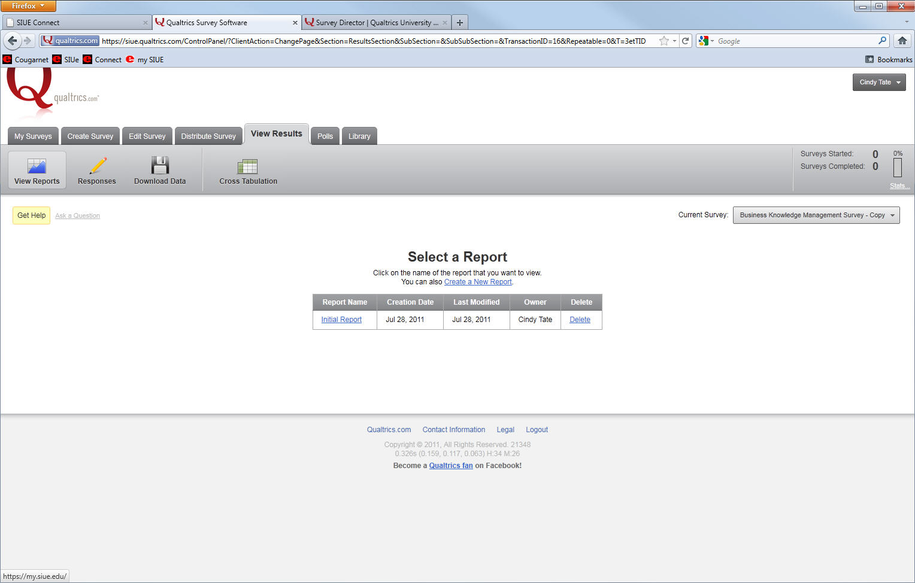915x583 pixels.
Task: Click the browser back arrow
Action: click(x=13, y=41)
